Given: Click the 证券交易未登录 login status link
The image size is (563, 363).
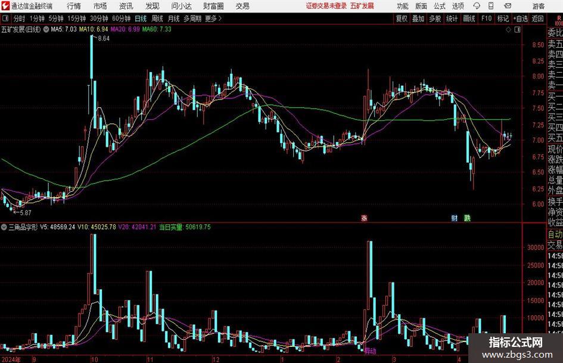Looking at the screenshot, I should point(326,6).
